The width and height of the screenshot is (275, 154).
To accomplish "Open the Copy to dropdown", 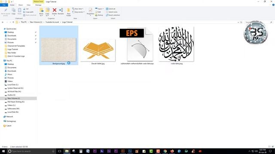I will (47, 12).
